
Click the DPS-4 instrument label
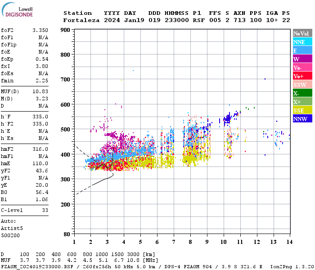[172, 267]
